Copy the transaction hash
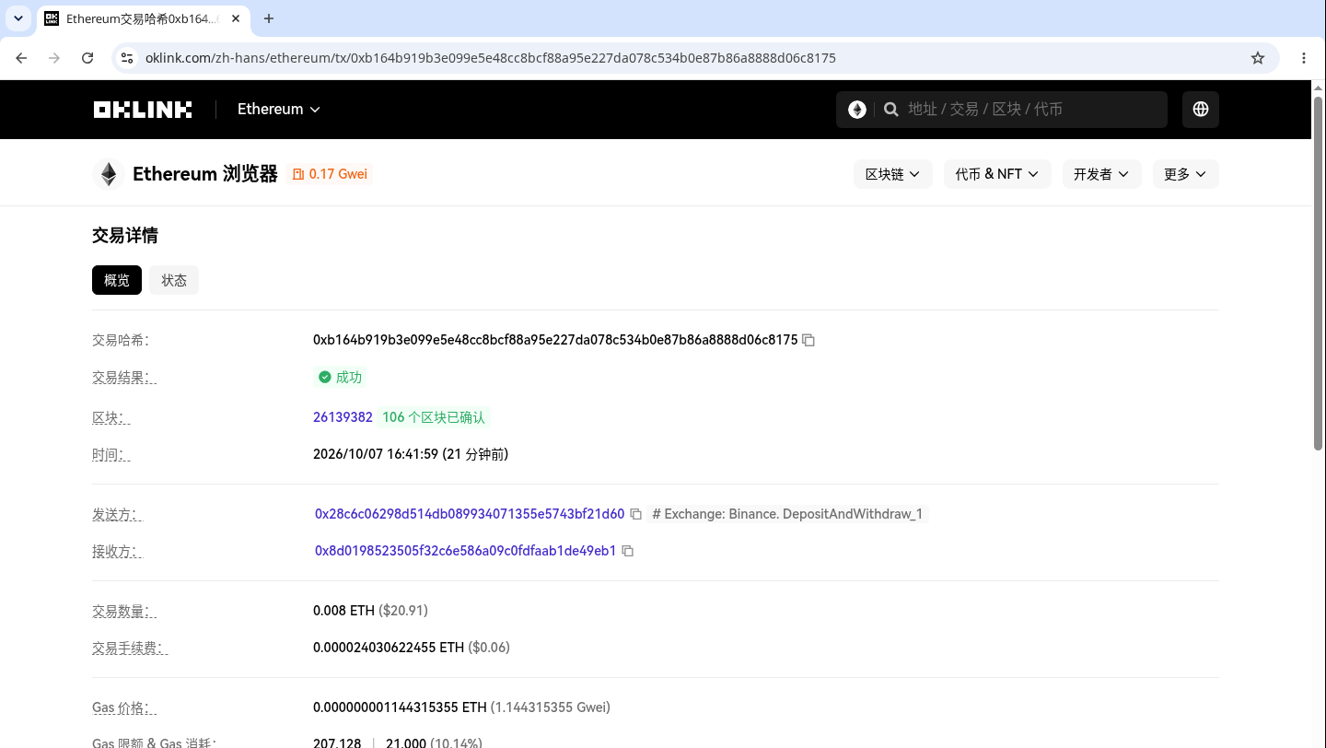The width and height of the screenshot is (1326, 748). [x=808, y=340]
